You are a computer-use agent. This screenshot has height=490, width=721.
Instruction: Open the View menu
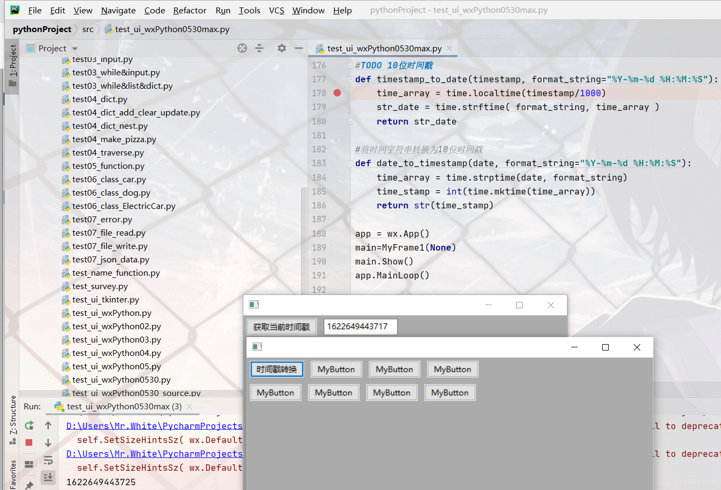[x=83, y=10]
